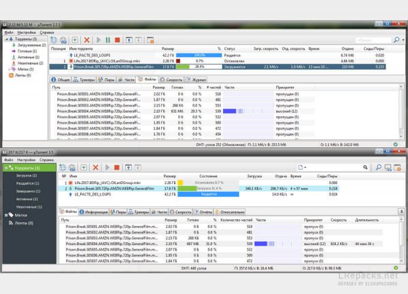Click green network status icon in uTorrent 3.5 status bar

pyautogui.click(x=396, y=268)
